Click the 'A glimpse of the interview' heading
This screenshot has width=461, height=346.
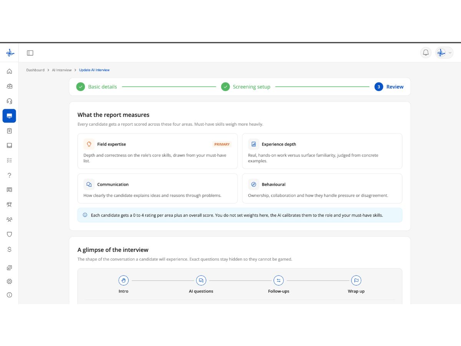[113, 250]
